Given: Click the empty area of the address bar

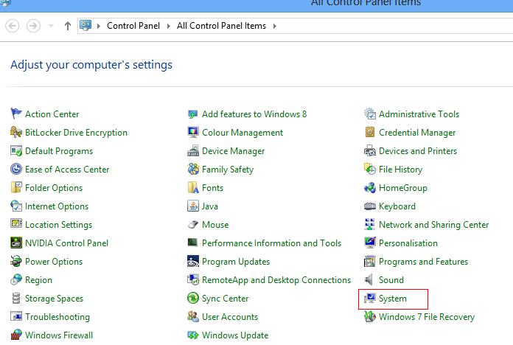Looking at the screenshot, I should (393, 26).
